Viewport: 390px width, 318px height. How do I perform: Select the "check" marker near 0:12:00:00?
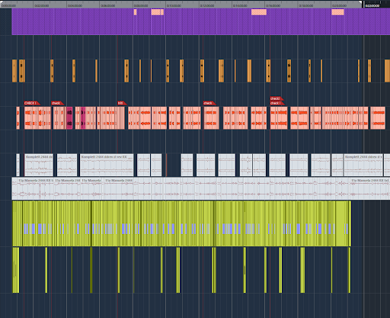[x=209, y=103]
